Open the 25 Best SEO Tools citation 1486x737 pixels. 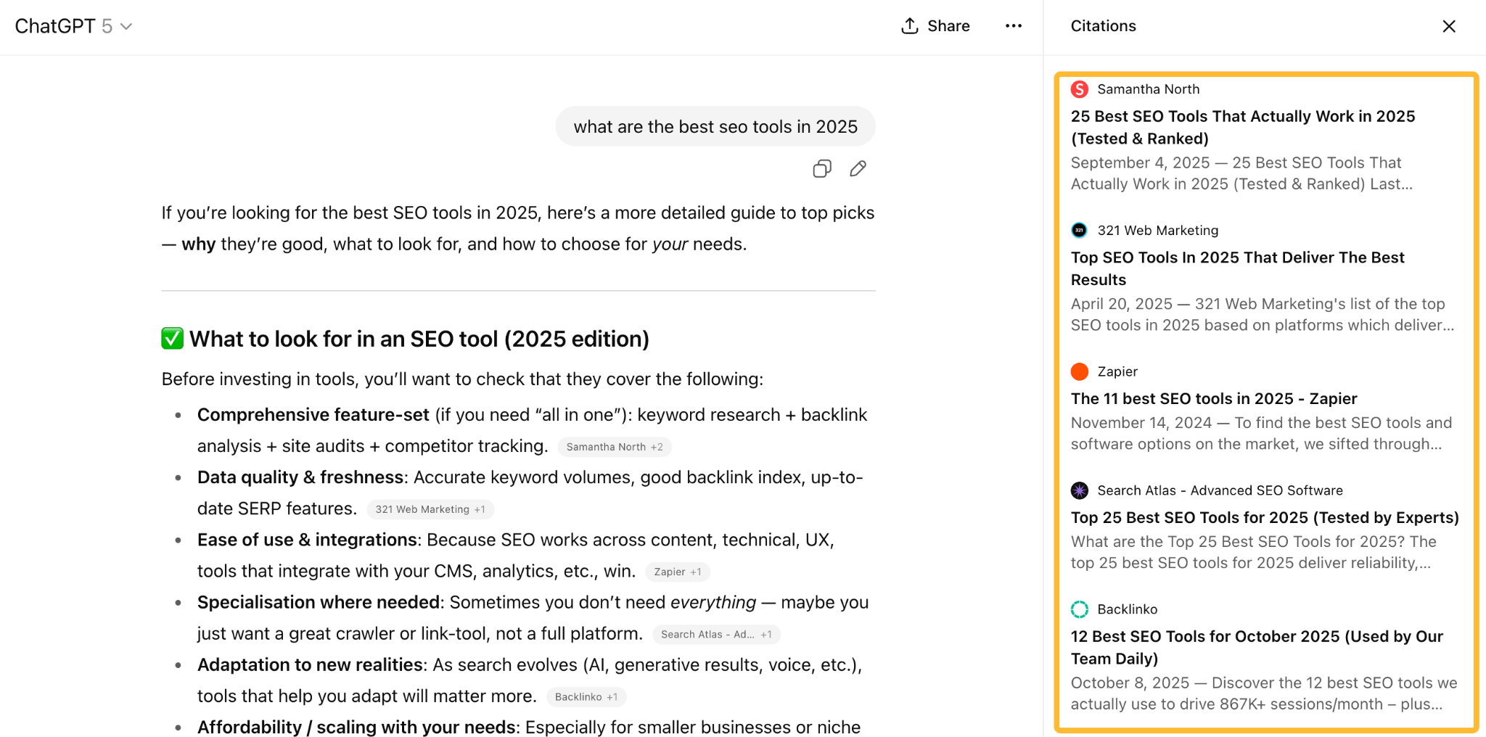[1242, 127]
